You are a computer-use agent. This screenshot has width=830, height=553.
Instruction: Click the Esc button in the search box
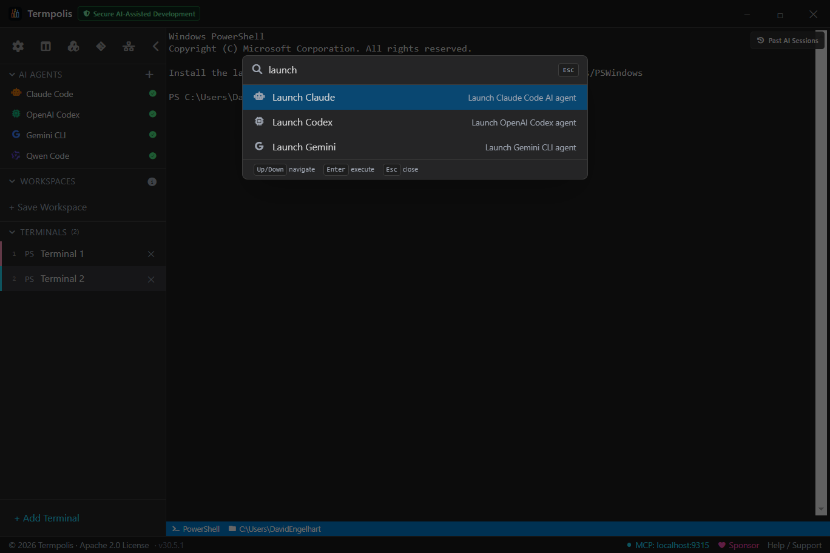click(x=569, y=70)
